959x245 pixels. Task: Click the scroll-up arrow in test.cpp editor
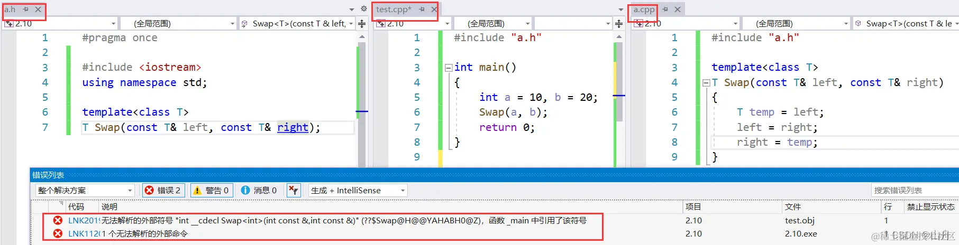619,37
